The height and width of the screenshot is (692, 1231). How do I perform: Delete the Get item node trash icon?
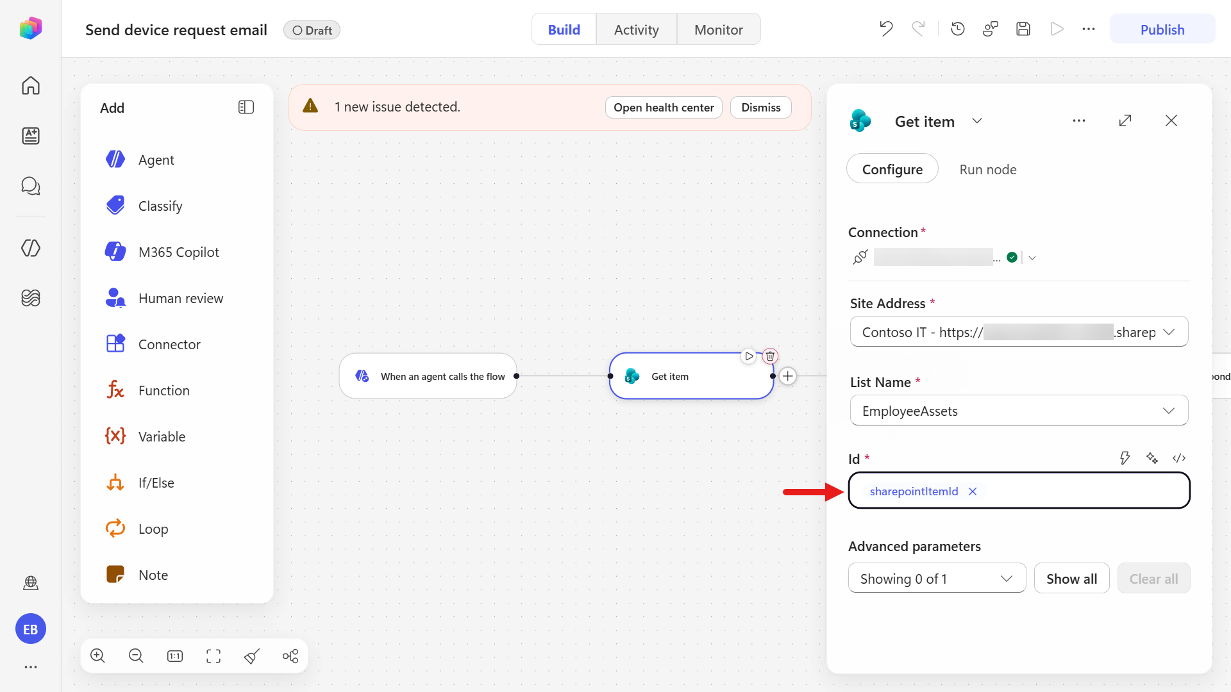(770, 356)
